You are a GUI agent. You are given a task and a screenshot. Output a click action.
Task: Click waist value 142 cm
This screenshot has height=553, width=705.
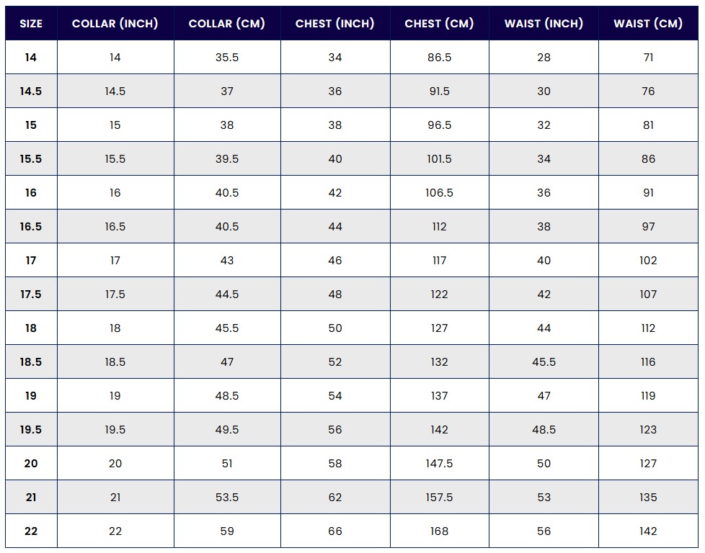pyautogui.click(x=648, y=531)
